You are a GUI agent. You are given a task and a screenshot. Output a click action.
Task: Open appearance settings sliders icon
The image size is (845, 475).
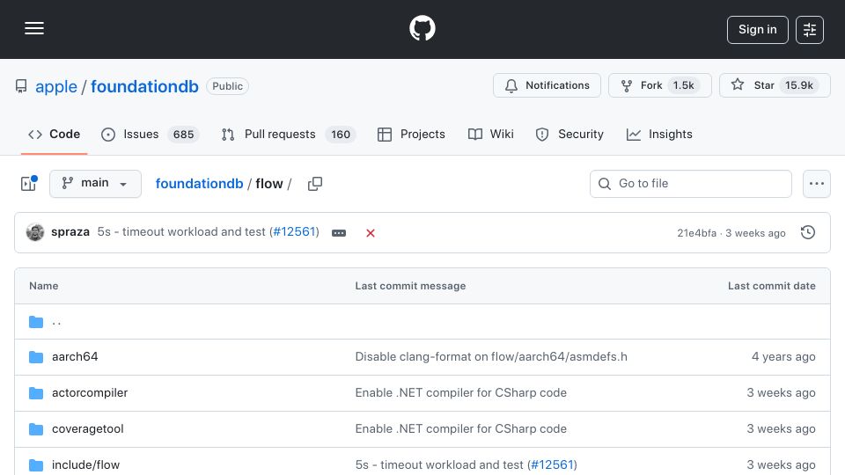(x=810, y=30)
